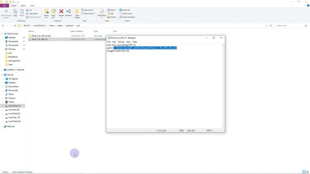Open the address bar history dropdown
The width and height of the screenshot is (310, 174).
(x=266, y=26)
